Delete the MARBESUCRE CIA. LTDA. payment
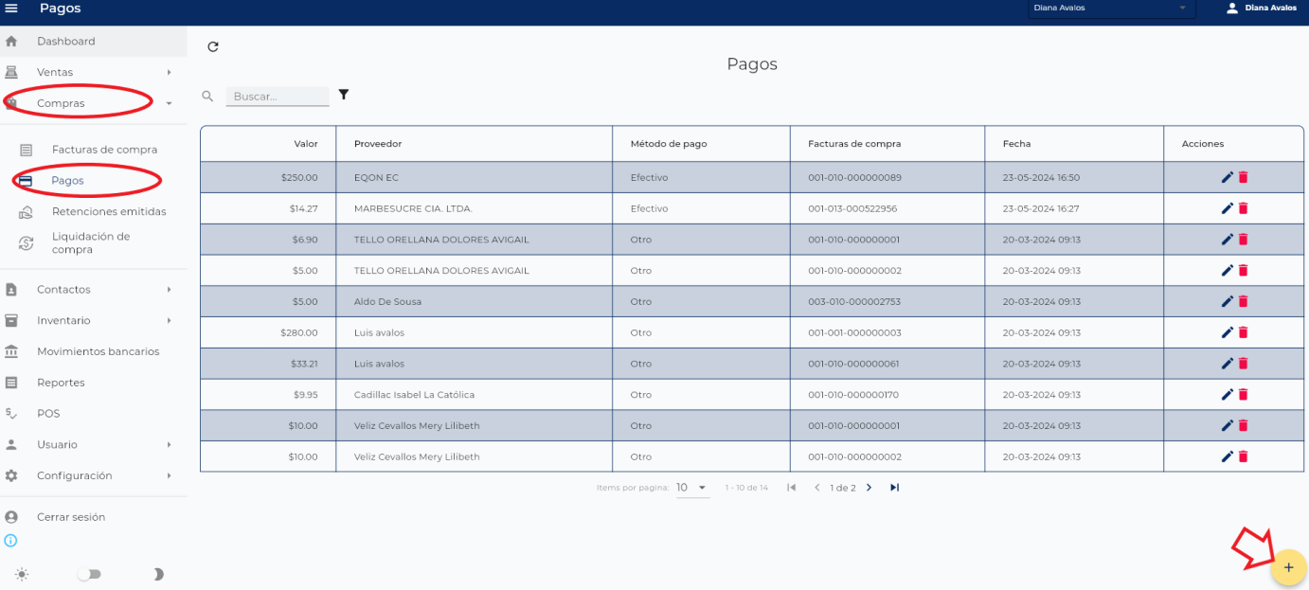The image size is (1309, 590). (x=1244, y=208)
